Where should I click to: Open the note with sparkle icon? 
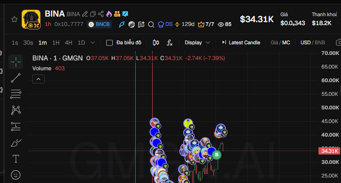tap(141, 25)
